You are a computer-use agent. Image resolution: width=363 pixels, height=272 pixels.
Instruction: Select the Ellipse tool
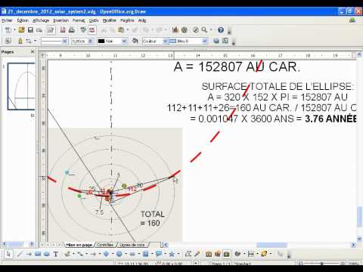pyautogui.click(x=47, y=254)
